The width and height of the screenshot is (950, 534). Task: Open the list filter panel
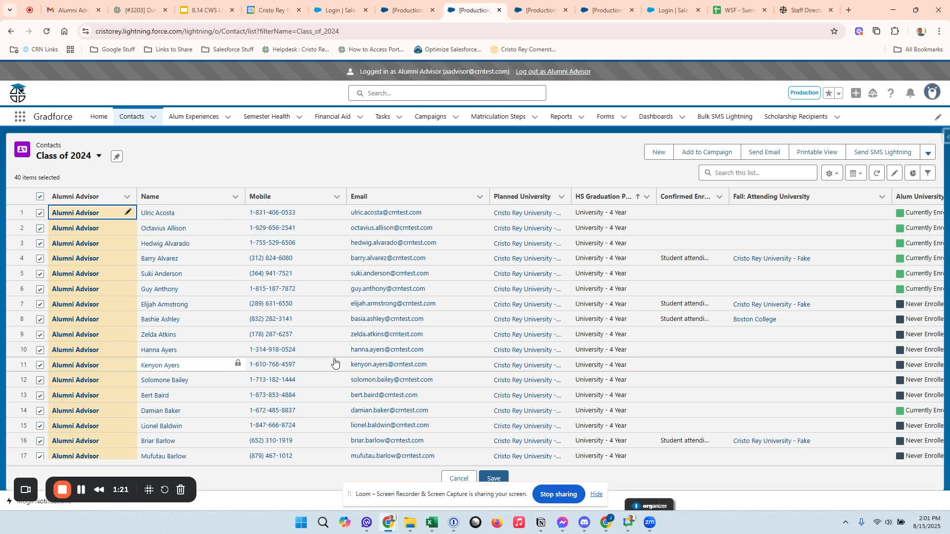tap(928, 173)
